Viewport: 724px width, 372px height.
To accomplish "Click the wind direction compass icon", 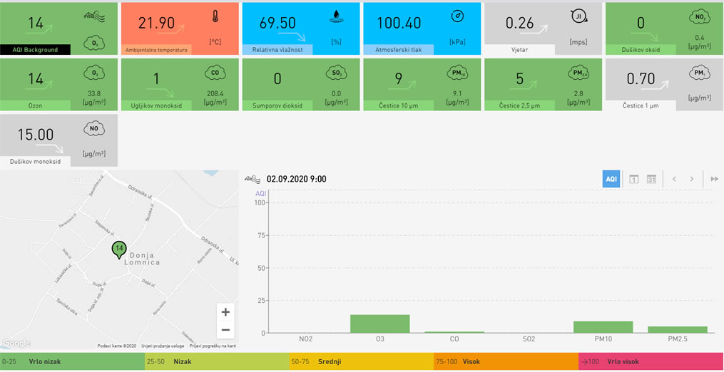I will [x=578, y=16].
